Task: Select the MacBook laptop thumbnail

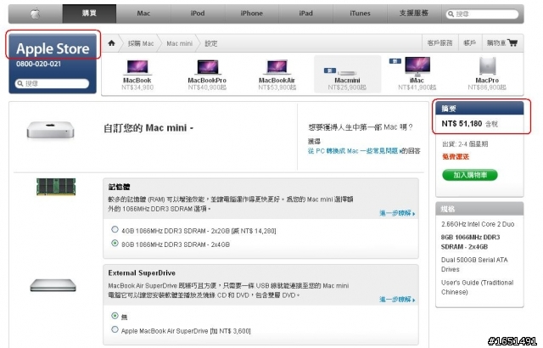Action: coord(137,67)
